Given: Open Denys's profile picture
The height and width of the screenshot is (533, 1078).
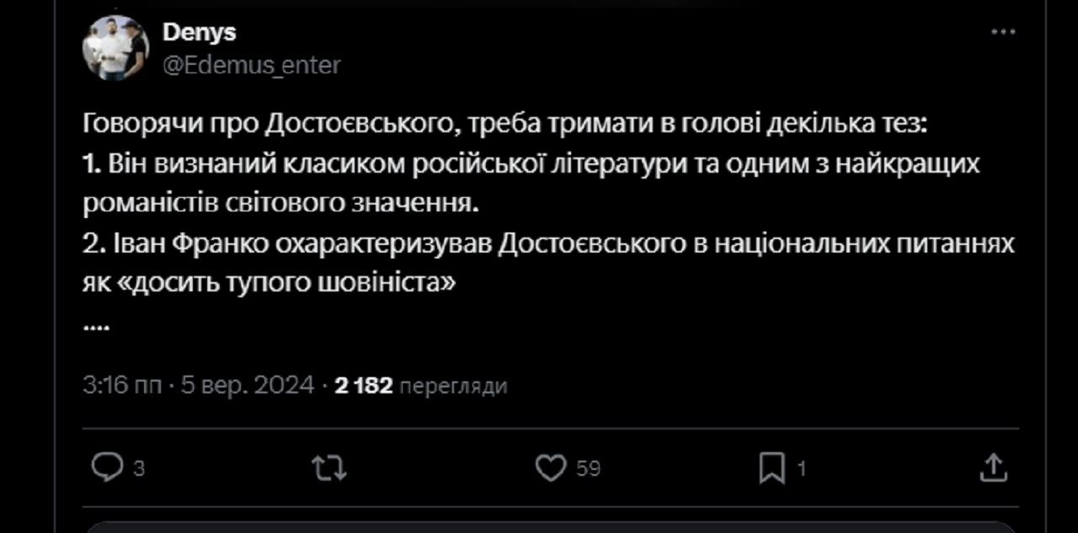Looking at the screenshot, I should point(115,48).
